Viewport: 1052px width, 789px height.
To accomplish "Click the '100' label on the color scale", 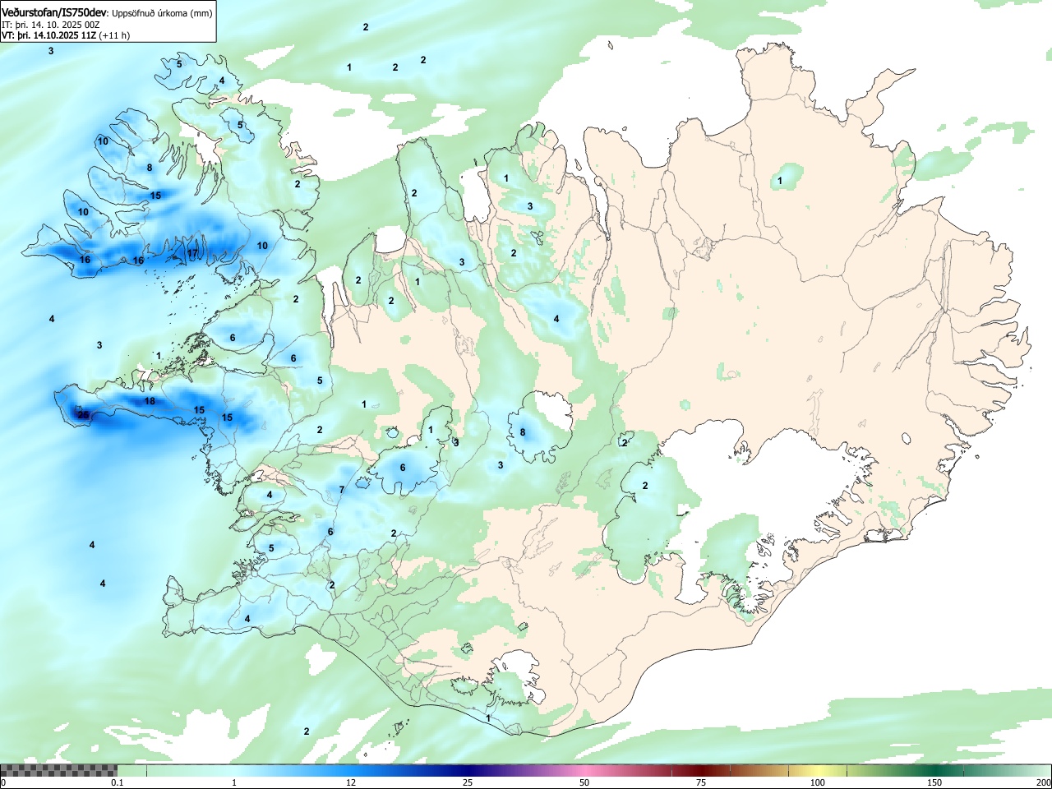I will click(818, 782).
